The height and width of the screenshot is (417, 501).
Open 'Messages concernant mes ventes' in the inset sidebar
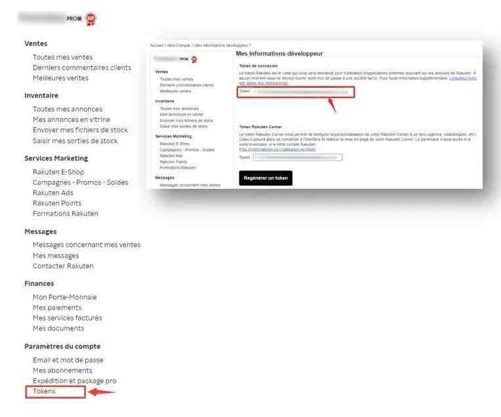click(190, 185)
